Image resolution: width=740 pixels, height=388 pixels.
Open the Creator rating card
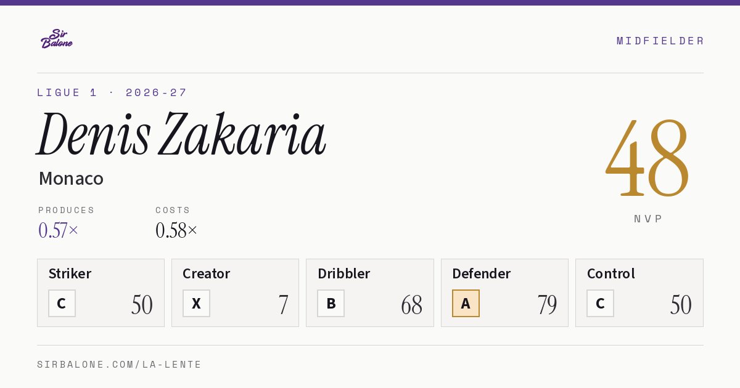coord(235,293)
